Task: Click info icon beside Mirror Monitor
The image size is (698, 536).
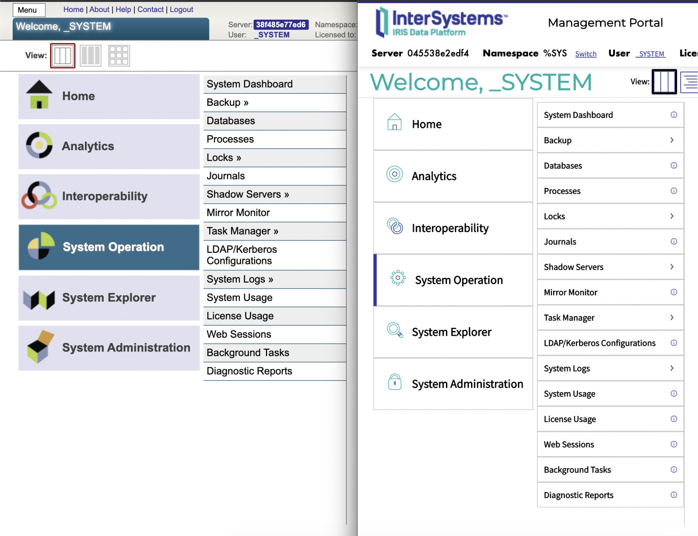Action: pos(674,292)
